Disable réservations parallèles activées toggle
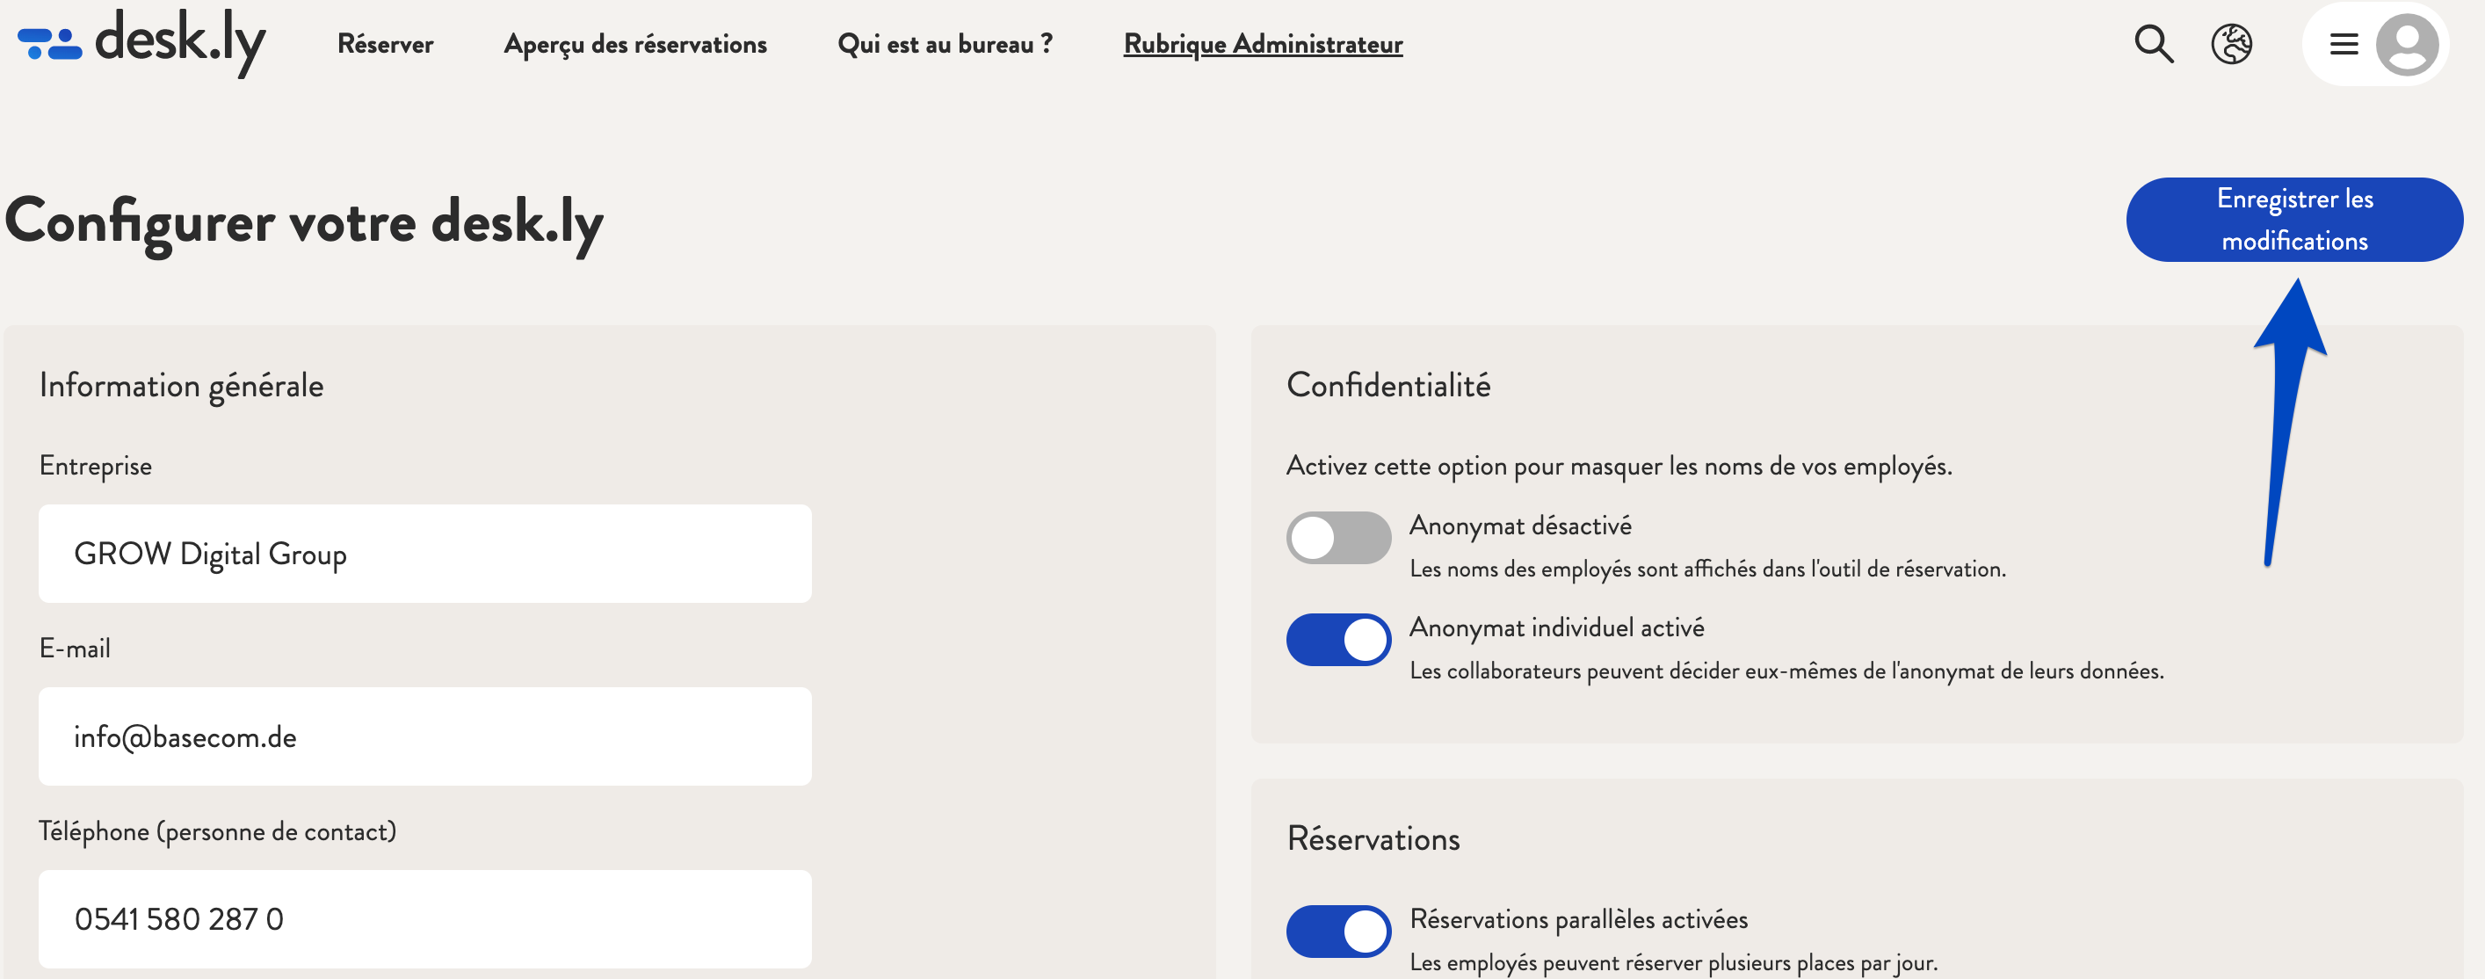2485x979 pixels. pyautogui.click(x=1337, y=925)
